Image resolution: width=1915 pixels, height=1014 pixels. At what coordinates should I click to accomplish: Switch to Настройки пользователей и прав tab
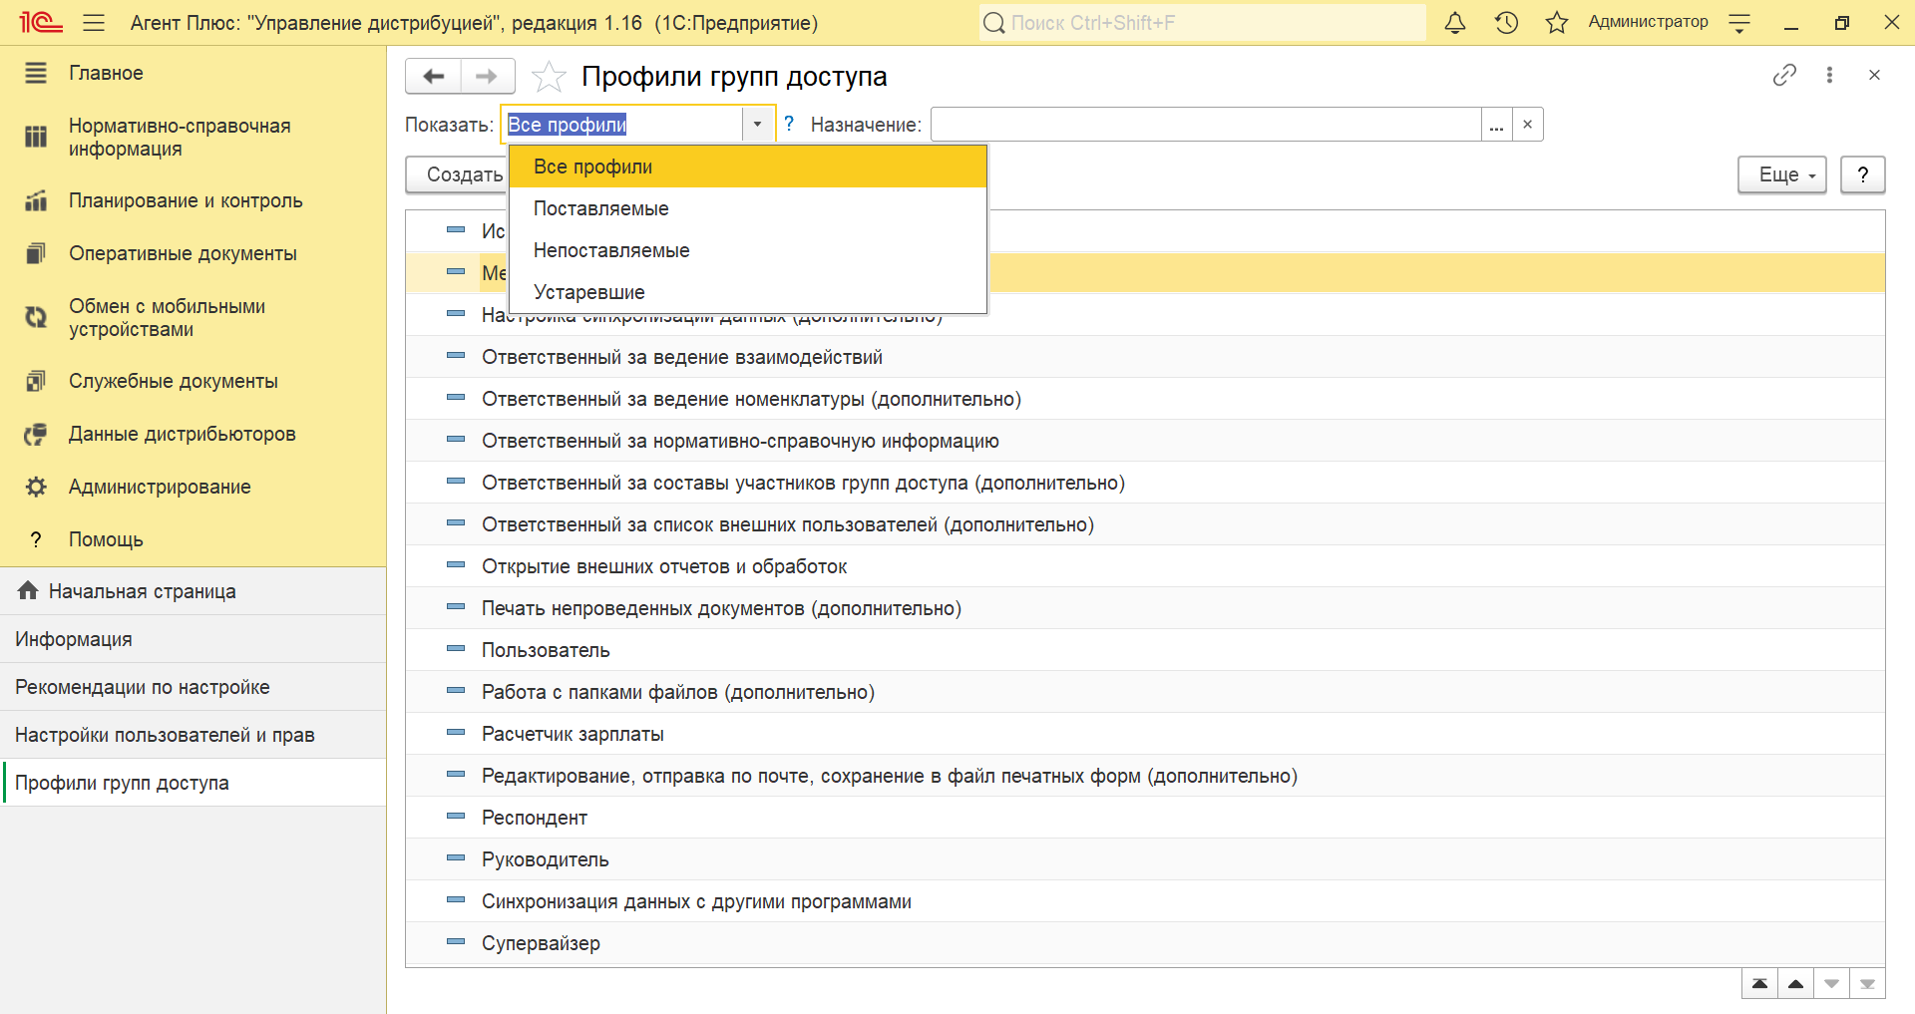(x=192, y=735)
